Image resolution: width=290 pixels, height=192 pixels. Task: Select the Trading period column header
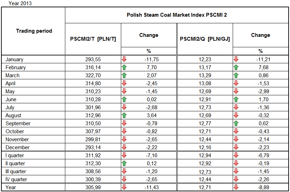(x=34, y=31)
